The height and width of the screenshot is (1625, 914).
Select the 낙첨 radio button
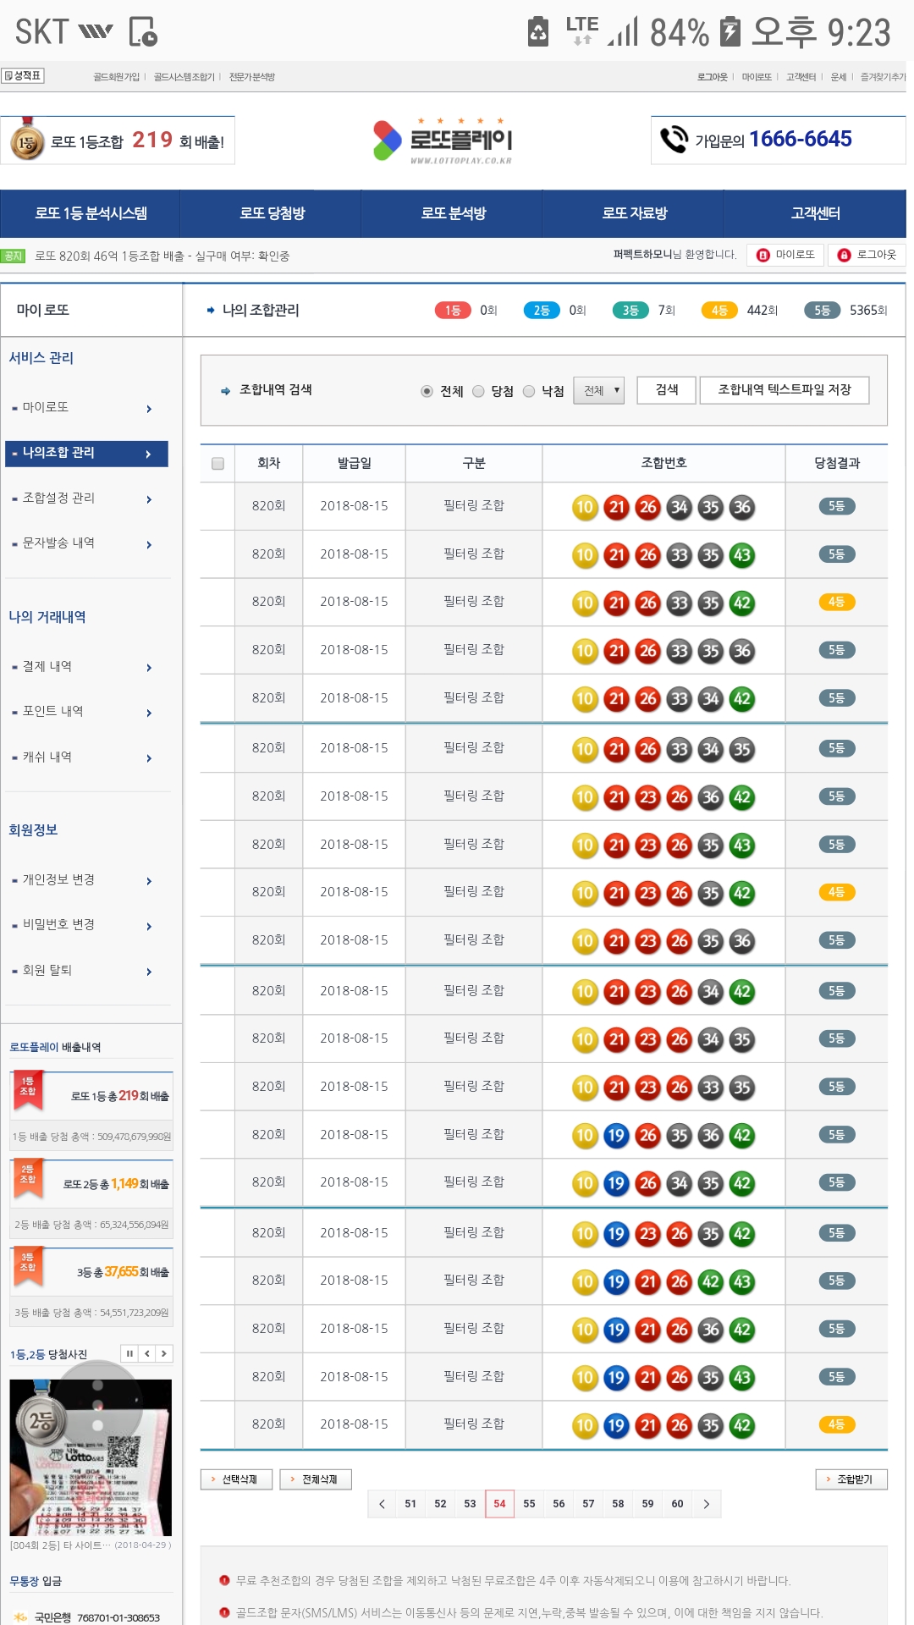point(529,391)
